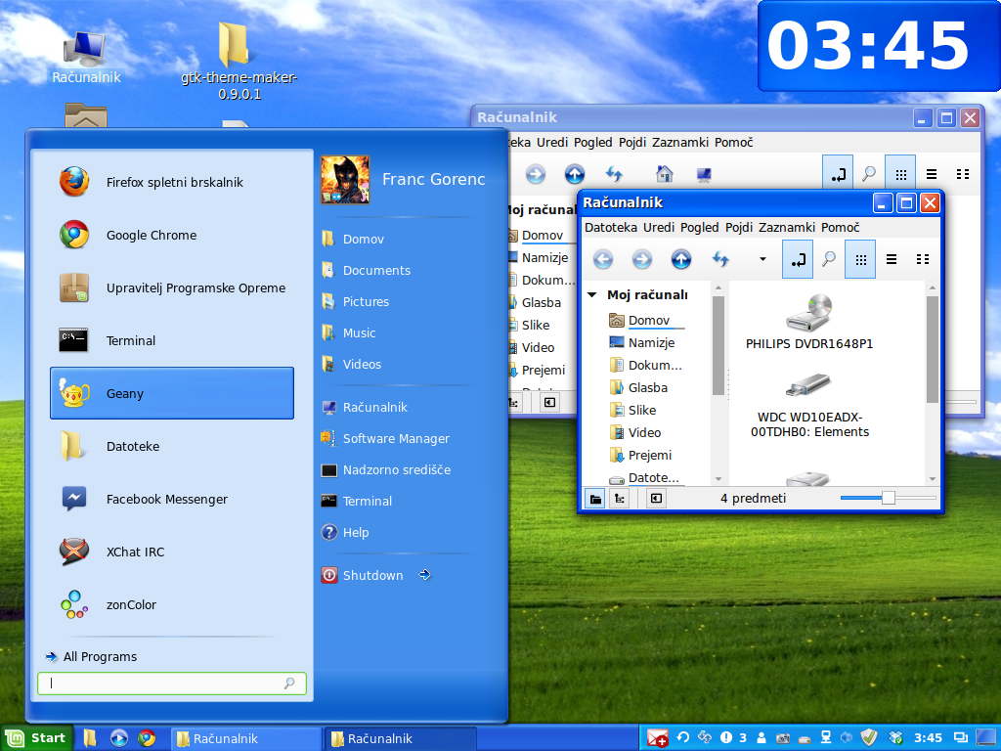
Task: Switch to list view in back window
Action: tap(932, 174)
